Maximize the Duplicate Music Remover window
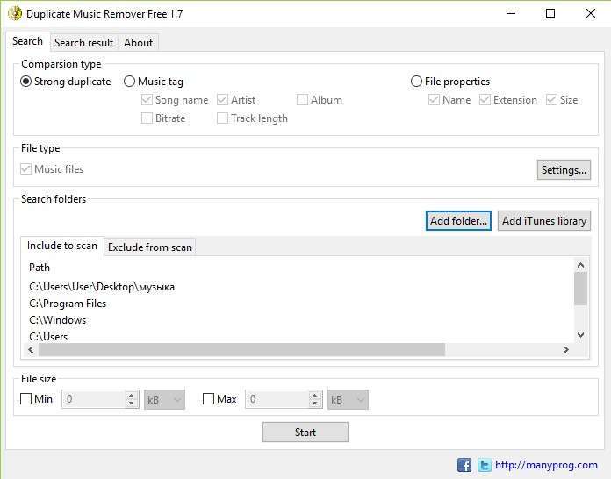Viewport: 611px width, 479px height. click(550, 14)
